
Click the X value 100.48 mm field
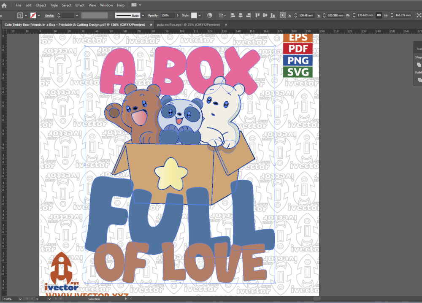point(306,16)
